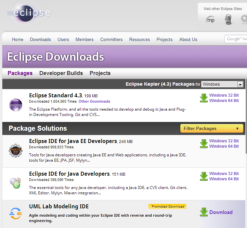Click the Download link for UML Lab Modeling IDE

click(x=221, y=212)
